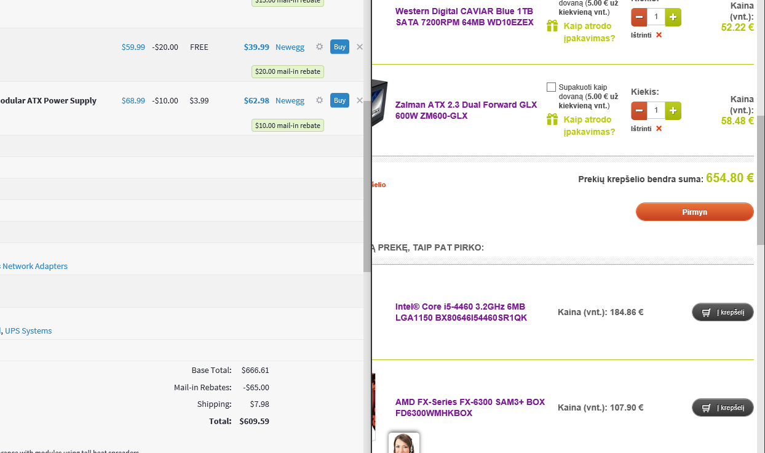Image resolution: width=765 pixels, height=453 pixels.
Task: Click quantity field for Western Digital drive
Action: click(x=656, y=17)
